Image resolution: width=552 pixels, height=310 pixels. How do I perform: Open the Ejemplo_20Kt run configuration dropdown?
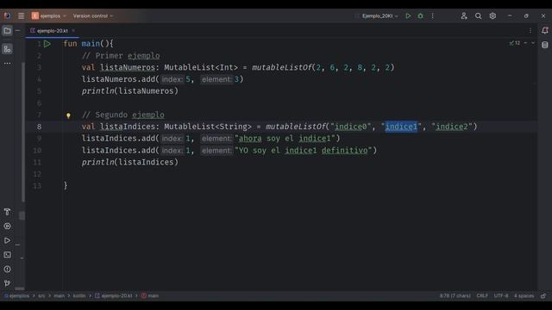click(x=379, y=15)
